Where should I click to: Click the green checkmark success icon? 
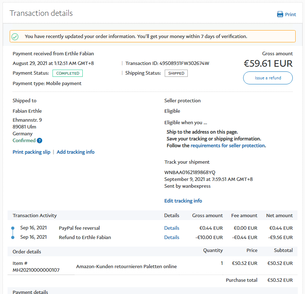pyautogui.click(x=15, y=37)
